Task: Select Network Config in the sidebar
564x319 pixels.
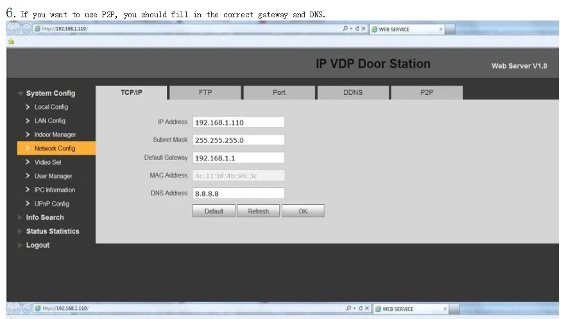Action: (56, 148)
